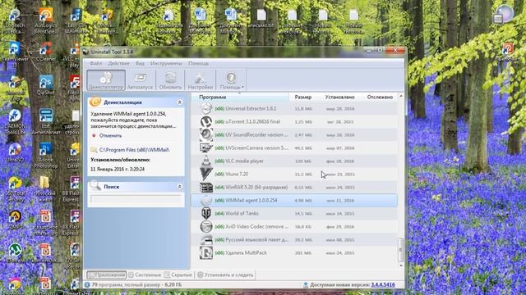Click the WinRAR 5.20 program name

click(256, 187)
